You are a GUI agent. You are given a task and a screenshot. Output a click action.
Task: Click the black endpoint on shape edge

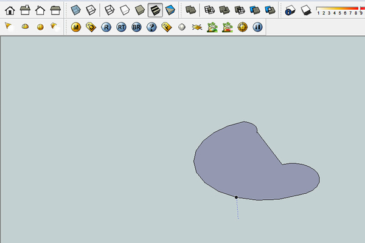pos(236,197)
